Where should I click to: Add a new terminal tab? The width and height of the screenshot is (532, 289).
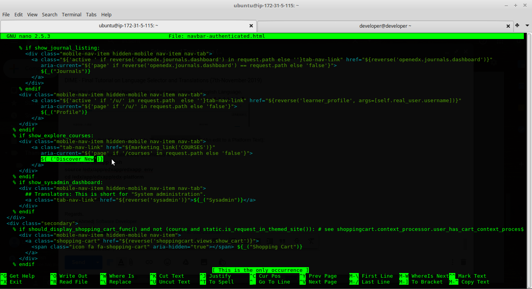tap(517, 25)
